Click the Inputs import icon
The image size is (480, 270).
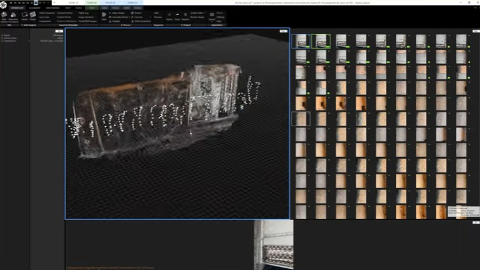(x=25, y=15)
